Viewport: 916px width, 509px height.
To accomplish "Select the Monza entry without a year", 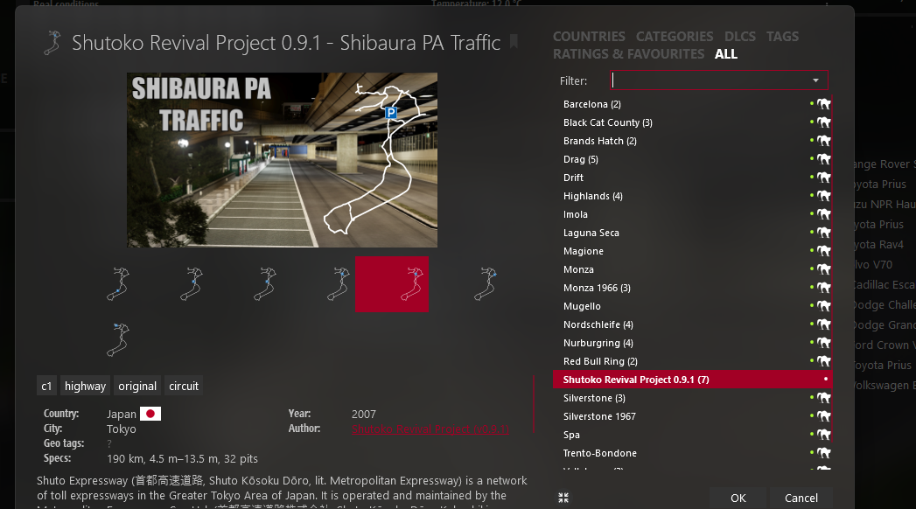I will click(x=692, y=269).
